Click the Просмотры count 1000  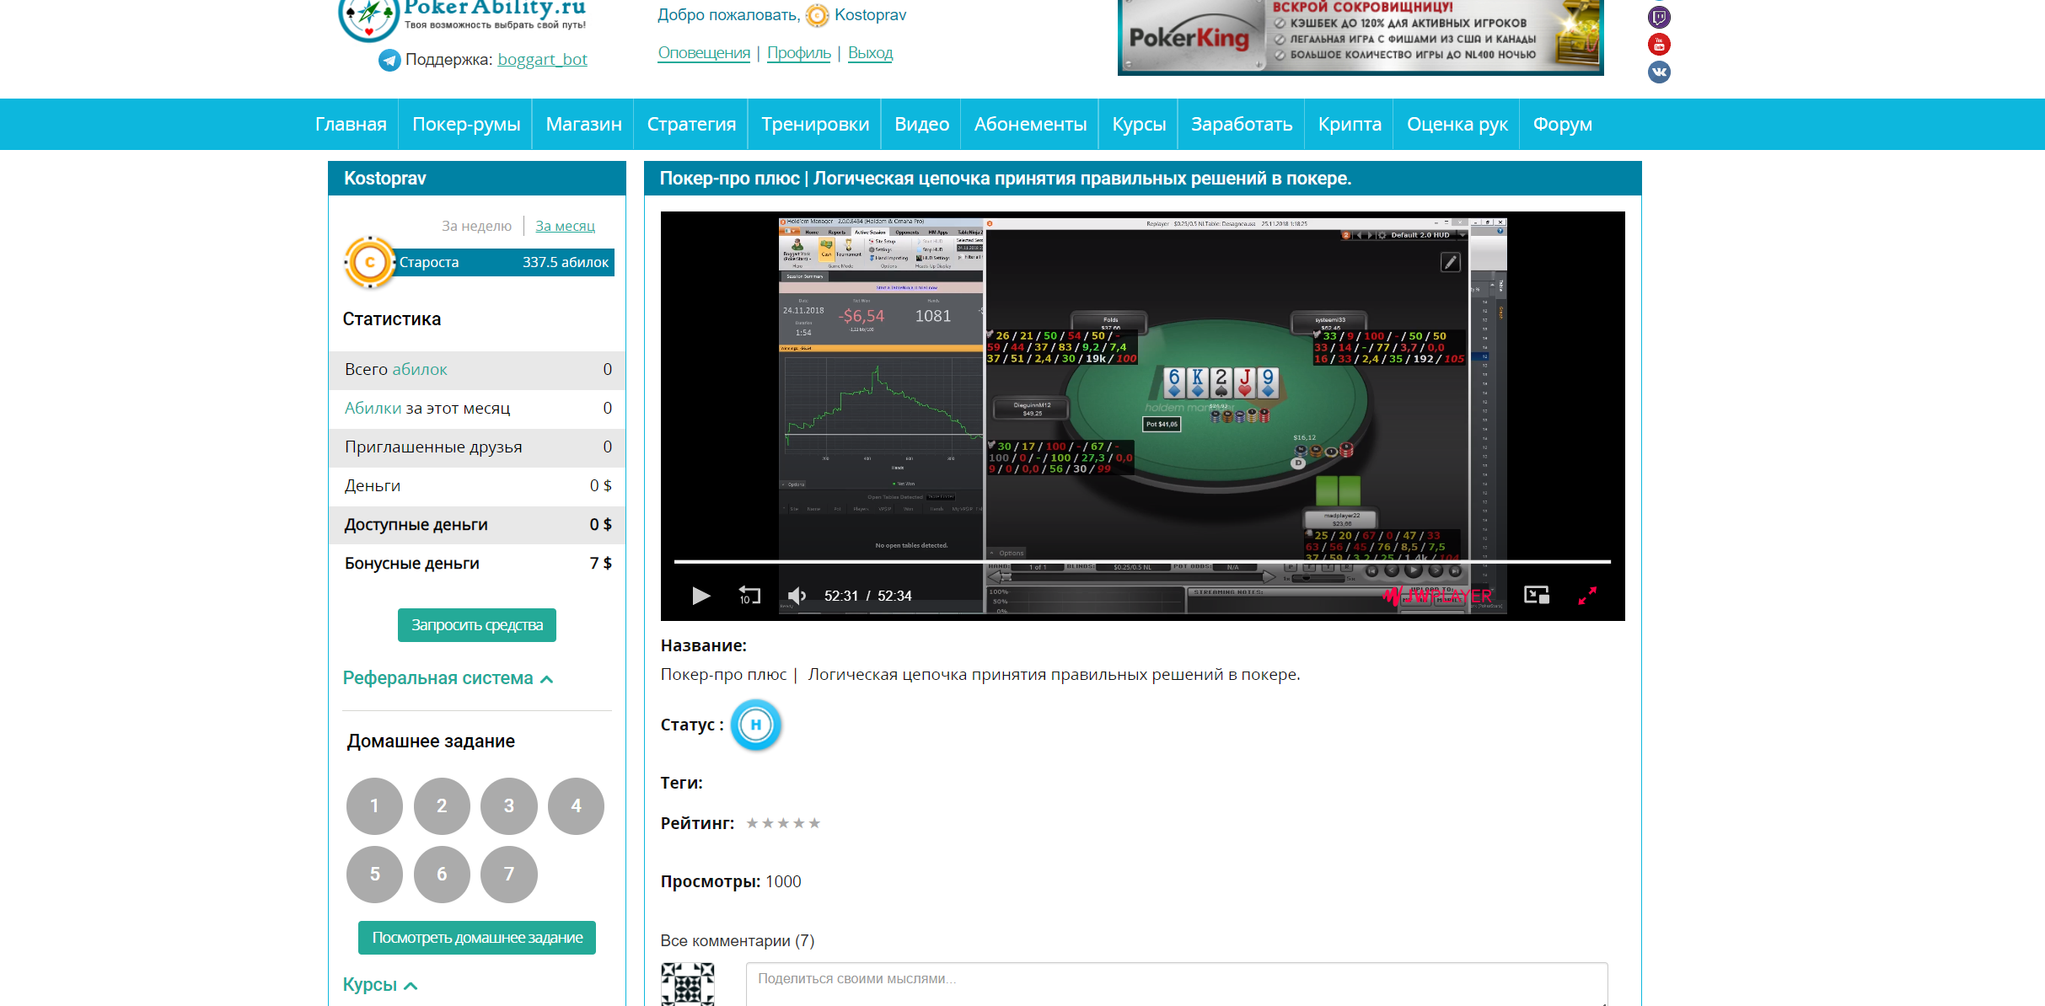(783, 882)
